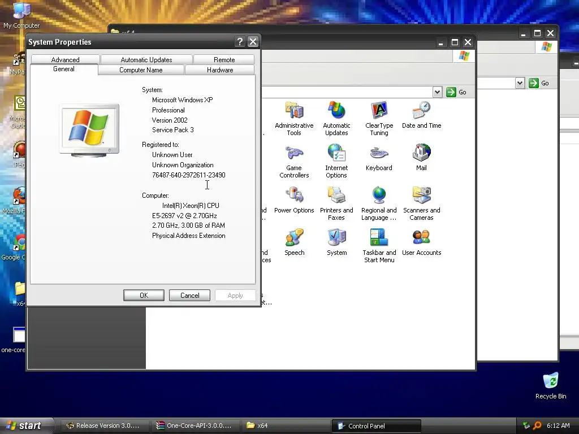This screenshot has height=434, width=579.
Task: Open Date and Time applet
Action: [x=421, y=115]
